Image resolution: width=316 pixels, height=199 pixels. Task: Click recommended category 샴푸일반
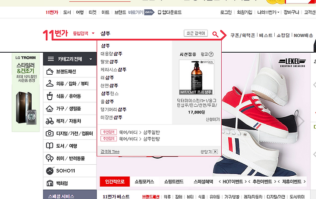pos(151,132)
